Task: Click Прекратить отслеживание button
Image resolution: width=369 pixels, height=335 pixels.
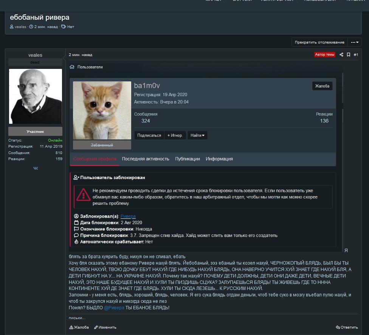Action: coord(319,42)
